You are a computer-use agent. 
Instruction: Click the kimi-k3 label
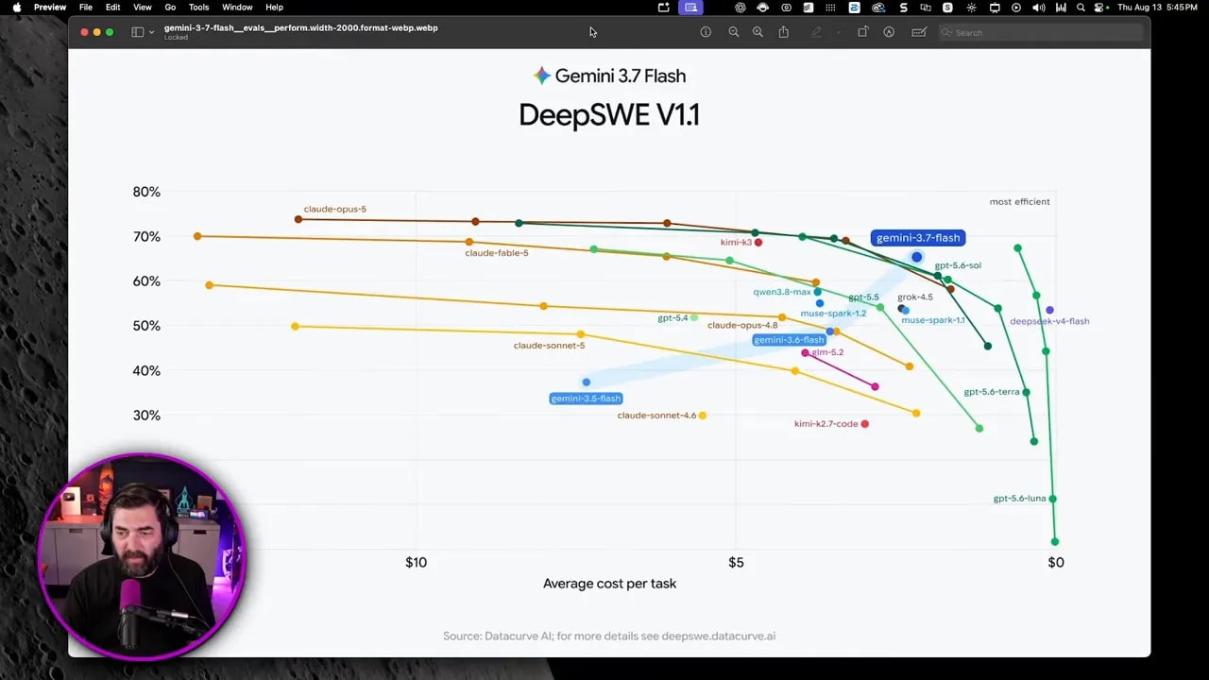[736, 243]
